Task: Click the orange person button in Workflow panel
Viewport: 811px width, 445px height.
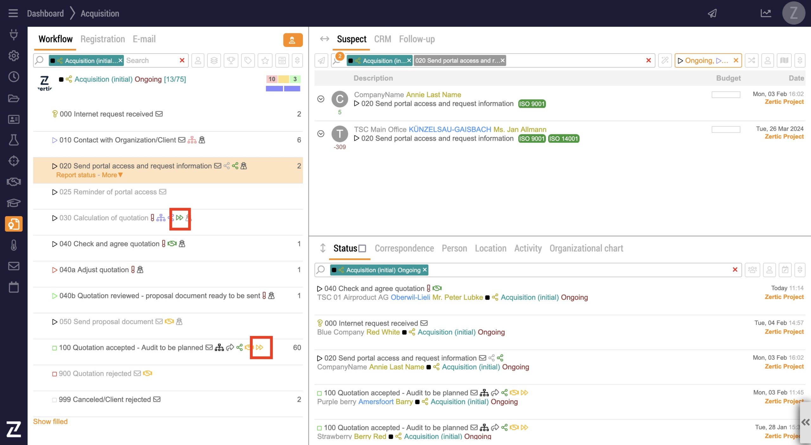Action: pyautogui.click(x=292, y=40)
